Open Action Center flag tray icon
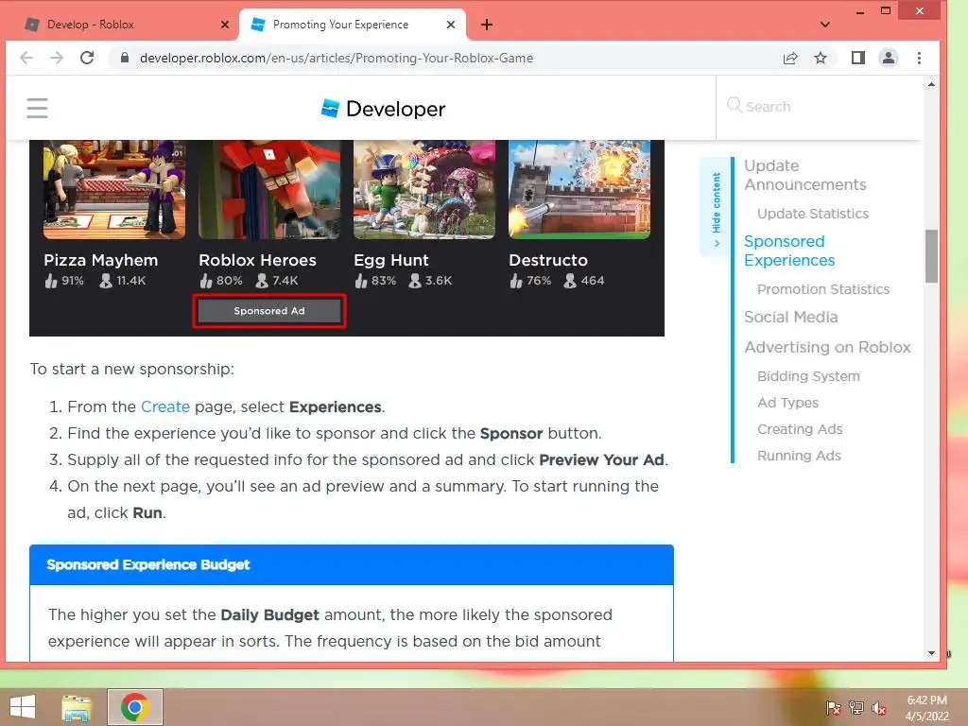Screen dimensions: 968x726 (x=833, y=708)
